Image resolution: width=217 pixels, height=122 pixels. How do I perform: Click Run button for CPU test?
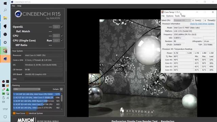pyautogui.click(x=56, y=36)
